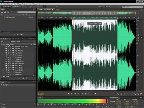The image size is (144, 108).
Task: Pause playback with the Pause button
Action: point(75,94)
